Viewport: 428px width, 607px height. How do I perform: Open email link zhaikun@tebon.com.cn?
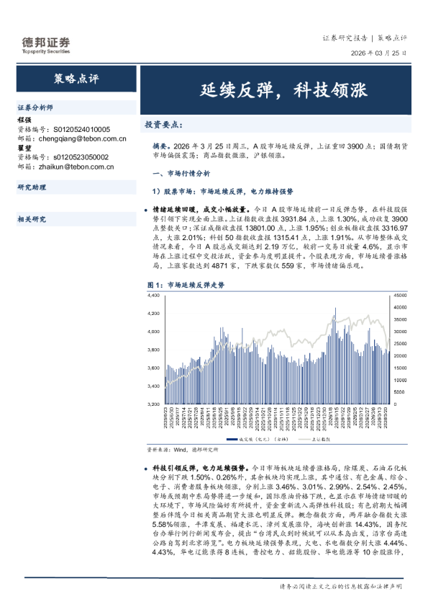76,167
